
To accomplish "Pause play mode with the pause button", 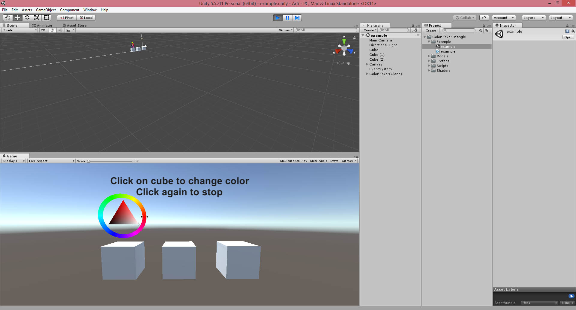I will 287,18.
